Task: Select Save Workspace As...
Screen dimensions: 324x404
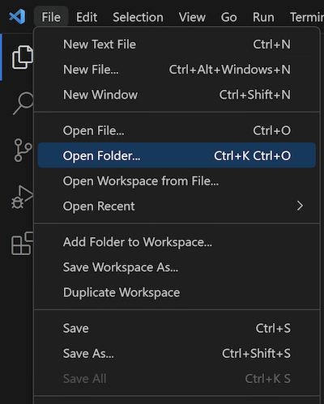Action: click(177, 267)
